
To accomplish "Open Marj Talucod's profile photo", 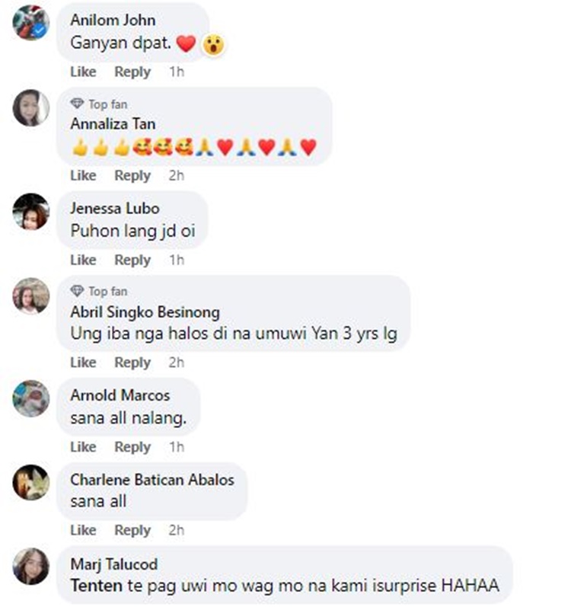I will point(31,566).
